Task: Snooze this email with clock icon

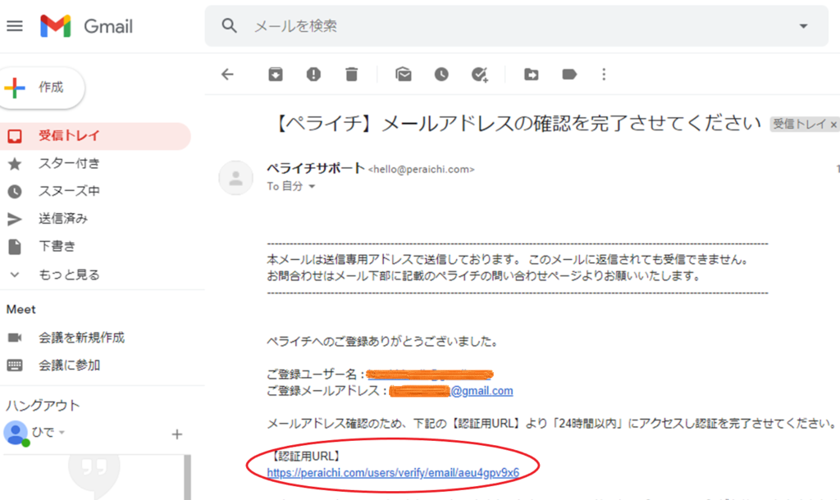Action: tap(441, 75)
